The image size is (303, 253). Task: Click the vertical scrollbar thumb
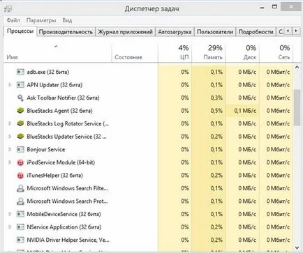coord(297,107)
